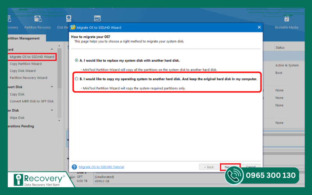
Task: Close the Migrate OS wizard dialog
Action: [259, 27]
